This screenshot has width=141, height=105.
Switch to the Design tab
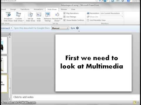pos(13,9)
